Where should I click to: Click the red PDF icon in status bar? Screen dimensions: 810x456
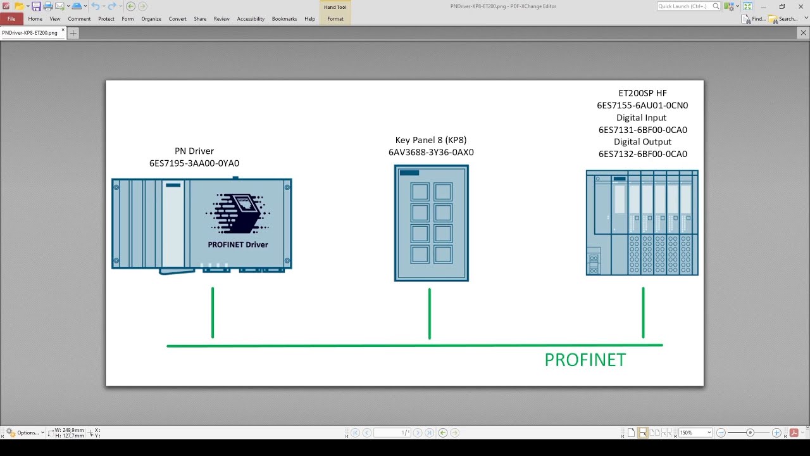pyautogui.click(x=794, y=433)
